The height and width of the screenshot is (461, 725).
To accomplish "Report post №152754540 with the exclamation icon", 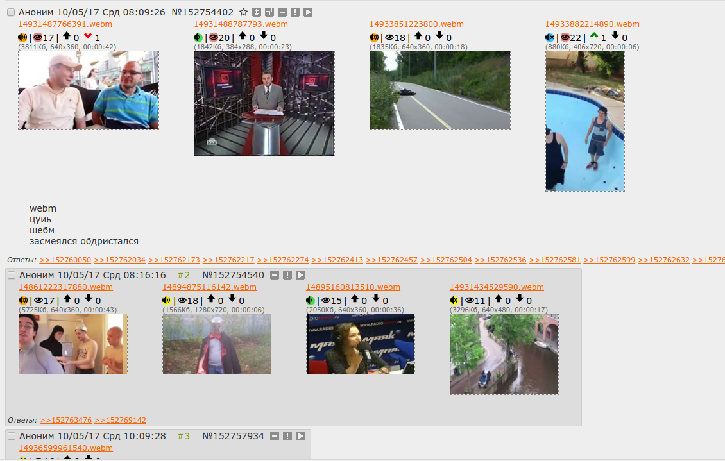I will [287, 275].
